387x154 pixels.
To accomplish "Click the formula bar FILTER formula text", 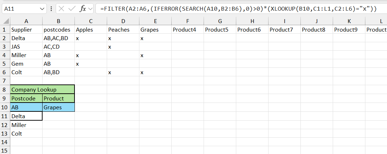I will (238, 9).
